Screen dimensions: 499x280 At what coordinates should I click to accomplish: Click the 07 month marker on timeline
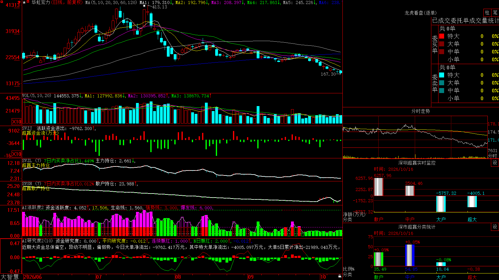tap(99, 277)
